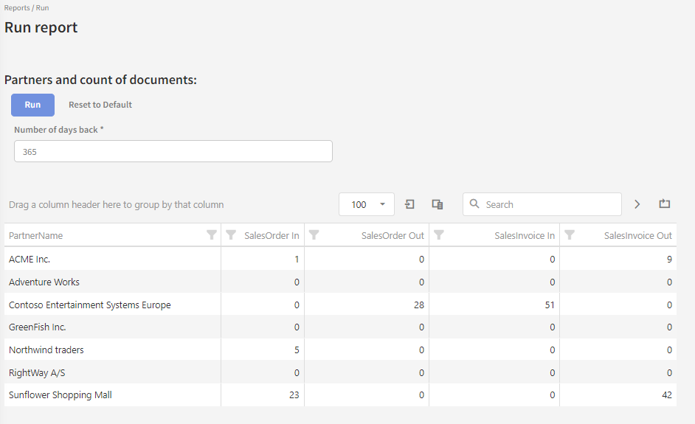
Task: Sort by the PartnerName column header
Action: pos(35,236)
